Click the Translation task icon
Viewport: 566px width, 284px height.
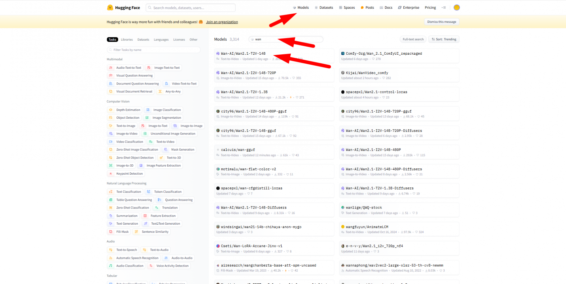(x=157, y=208)
